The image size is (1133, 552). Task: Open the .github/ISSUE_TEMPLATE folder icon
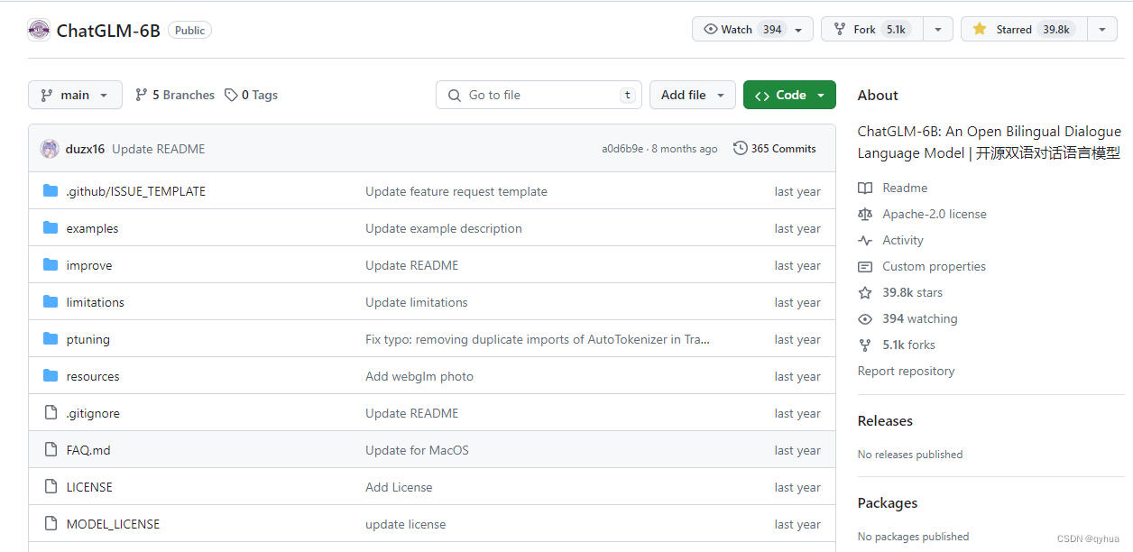coord(51,191)
